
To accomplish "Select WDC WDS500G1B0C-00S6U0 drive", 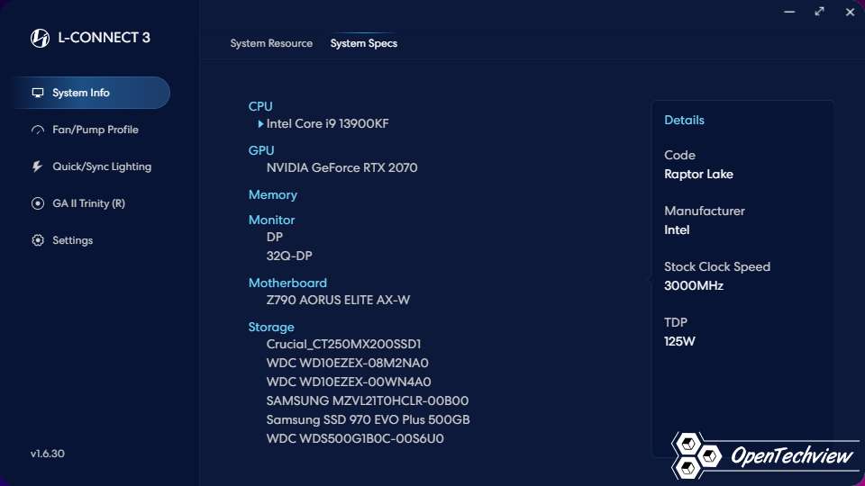I will point(355,438).
